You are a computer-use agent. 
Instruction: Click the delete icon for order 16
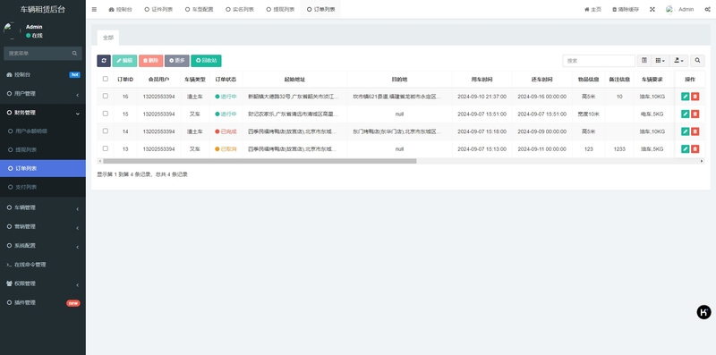[695, 97]
